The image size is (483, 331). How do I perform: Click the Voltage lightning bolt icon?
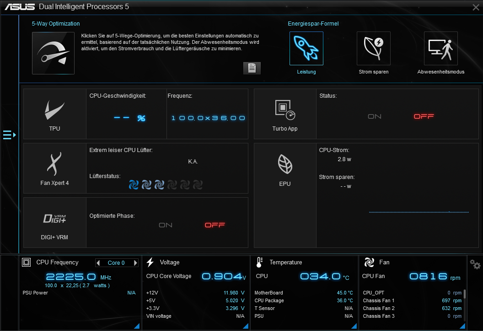(150, 262)
